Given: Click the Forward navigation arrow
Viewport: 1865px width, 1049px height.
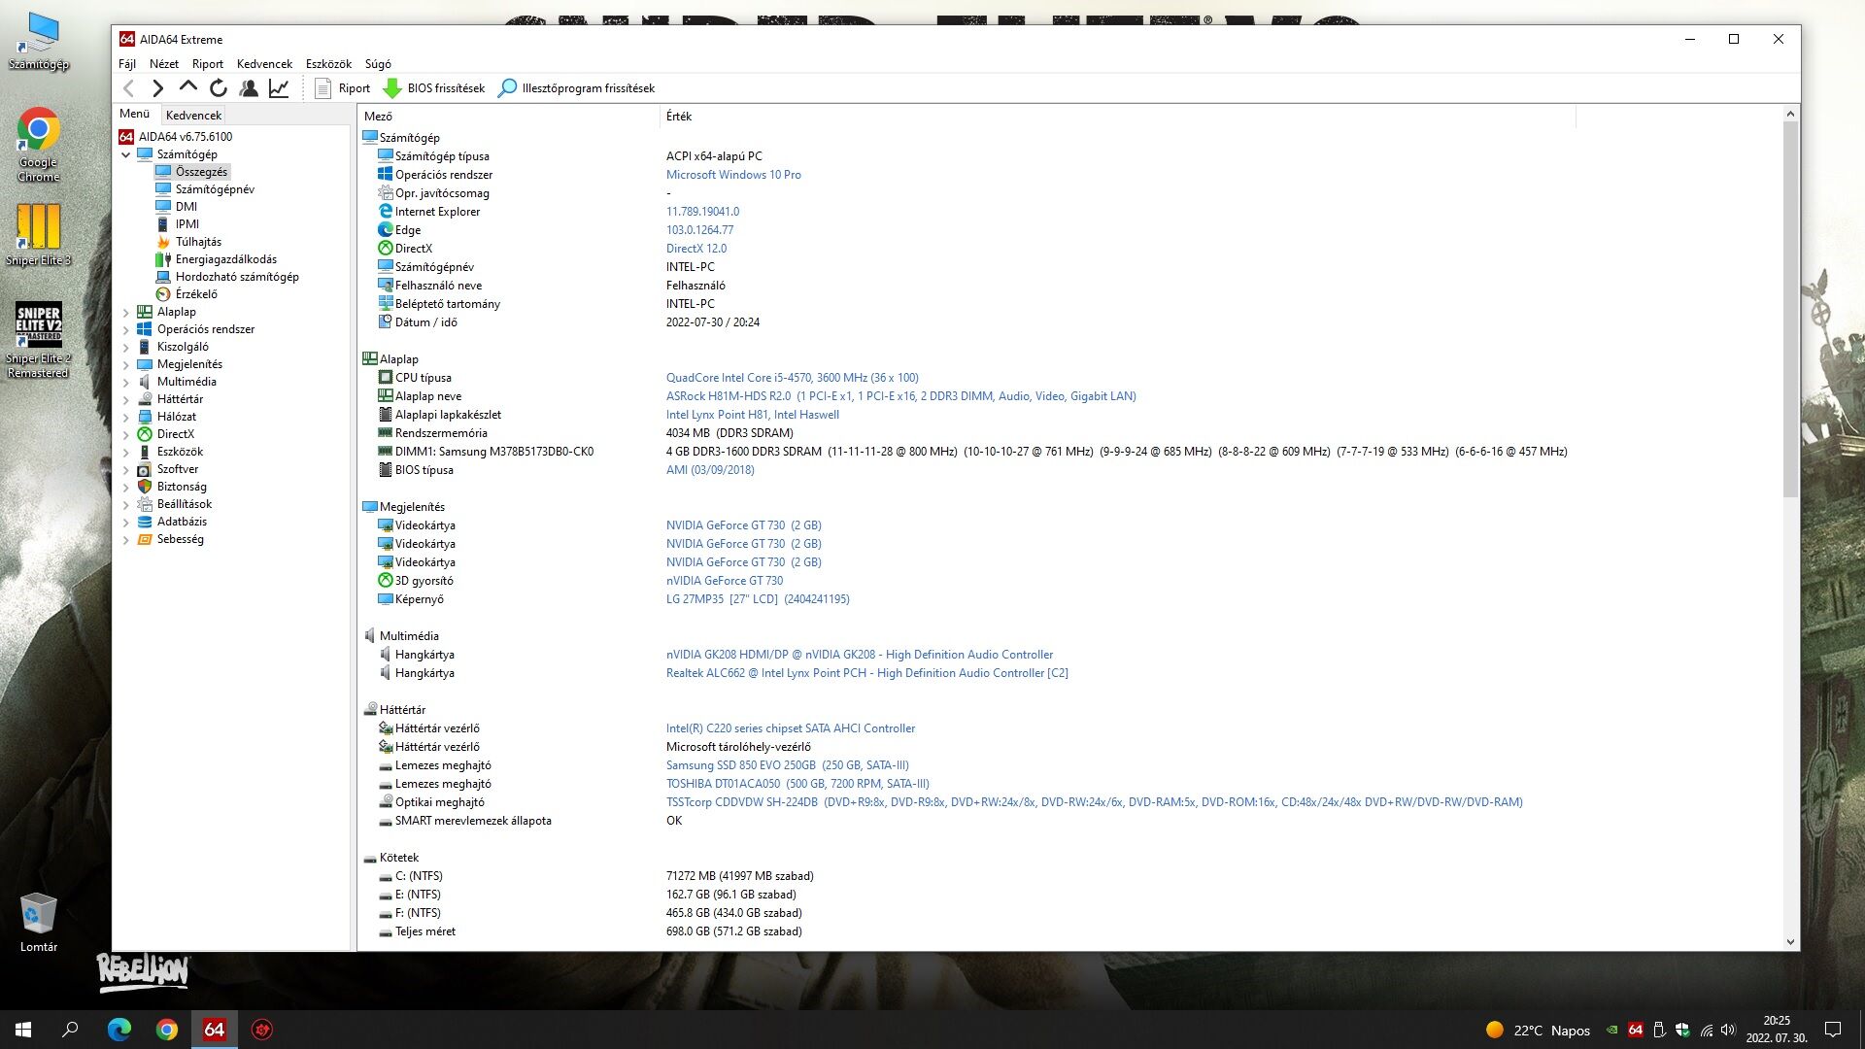Looking at the screenshot, I should point(158,88).
